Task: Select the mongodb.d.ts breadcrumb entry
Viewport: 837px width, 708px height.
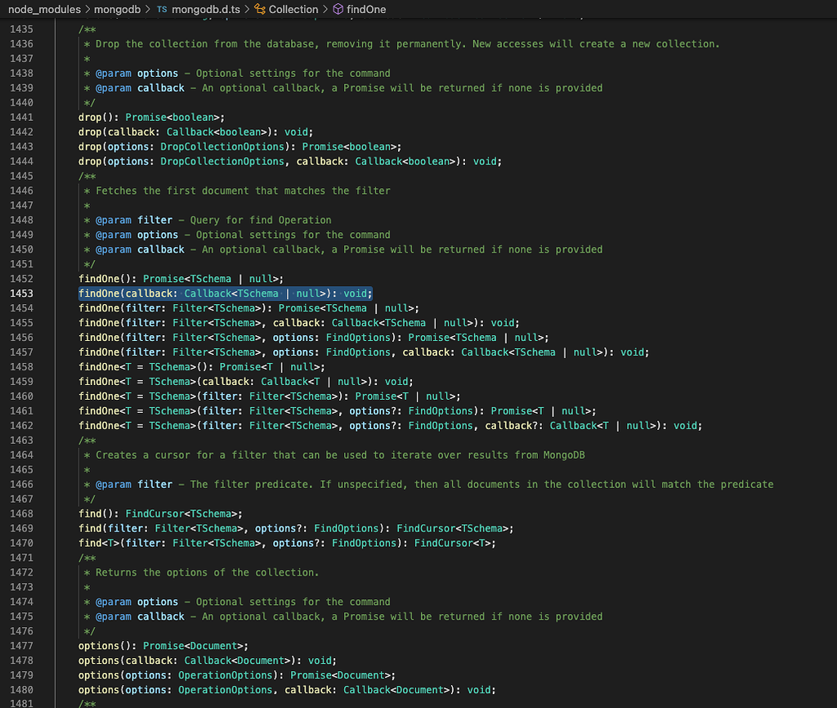Action: (x=208, y=9)
